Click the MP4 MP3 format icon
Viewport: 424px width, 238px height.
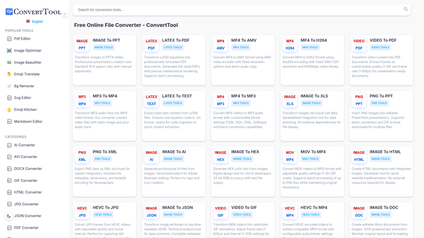coord(221,100)
